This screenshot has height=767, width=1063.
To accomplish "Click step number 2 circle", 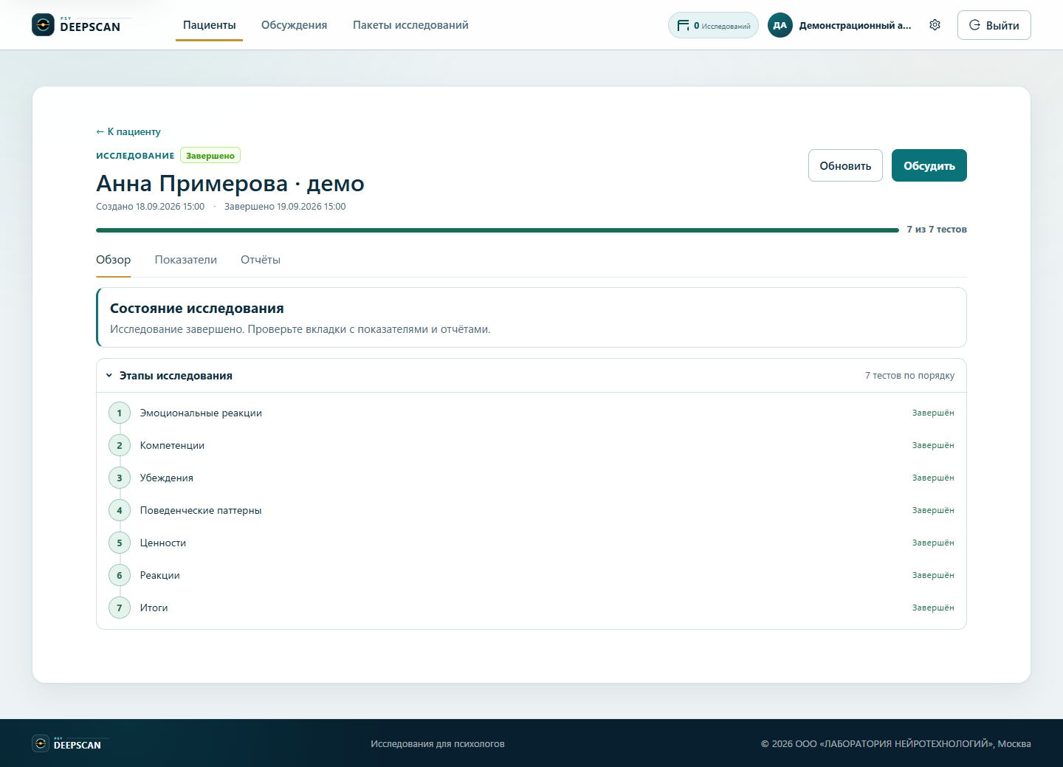I will (x=120, y=446).
